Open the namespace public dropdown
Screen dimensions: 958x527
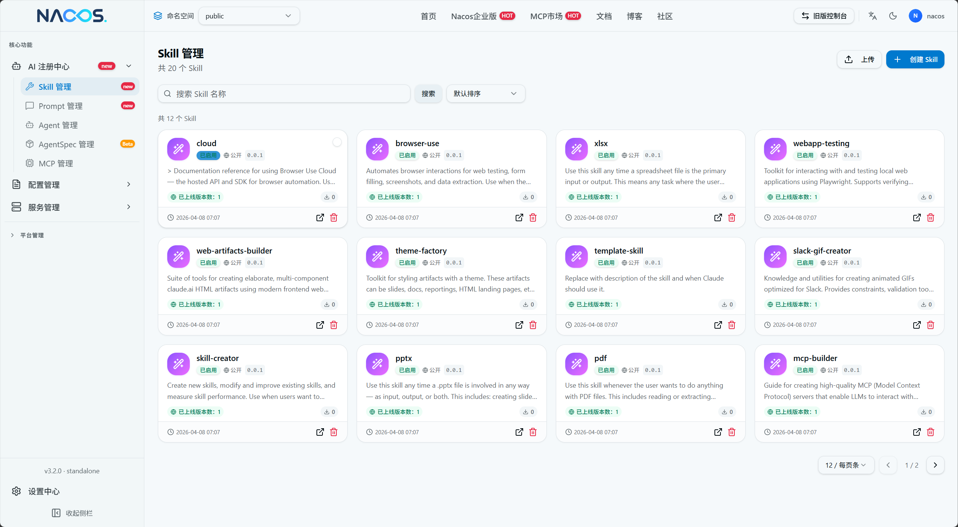tap(249, 16)
